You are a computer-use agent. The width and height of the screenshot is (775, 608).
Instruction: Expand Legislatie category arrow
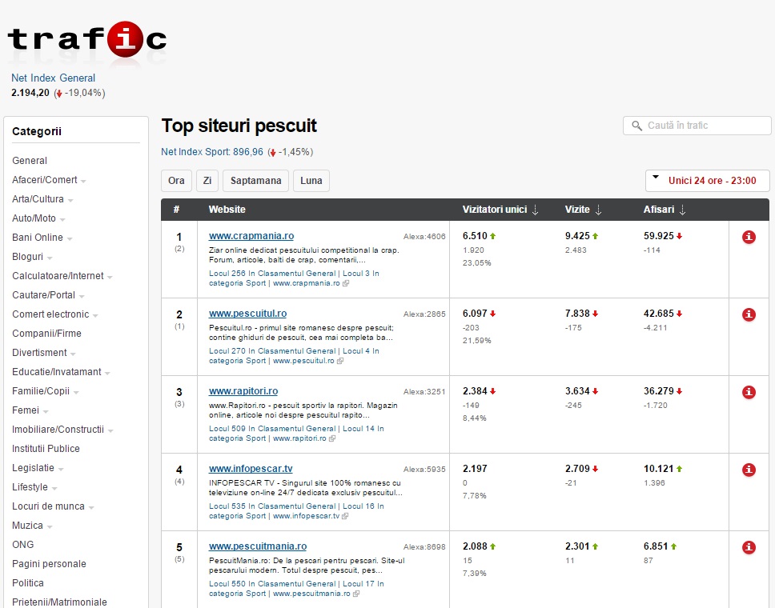click(60, 470)
